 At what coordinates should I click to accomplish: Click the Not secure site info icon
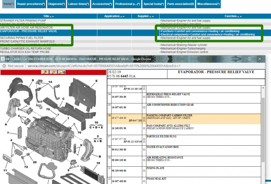pos(4,66)
